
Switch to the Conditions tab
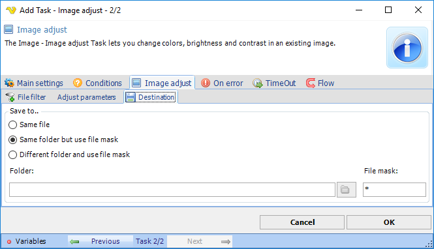click(97, 83)
